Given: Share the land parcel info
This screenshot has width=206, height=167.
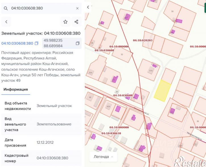Looking at the screenshot, I should [76, 22].
